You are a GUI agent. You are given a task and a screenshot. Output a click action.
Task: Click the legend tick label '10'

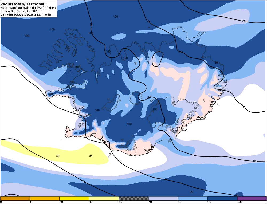32,202
